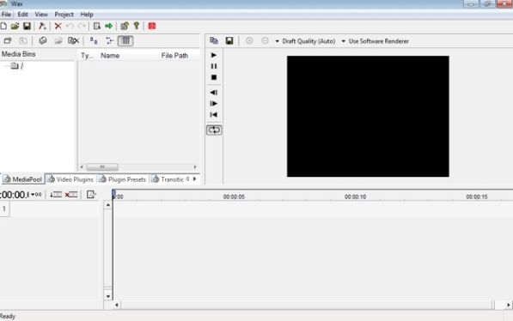The width and height of the screenshot is (513, 321).
Task: Click the 00:00:10 mark on timeline ruler
Action: 355,197
